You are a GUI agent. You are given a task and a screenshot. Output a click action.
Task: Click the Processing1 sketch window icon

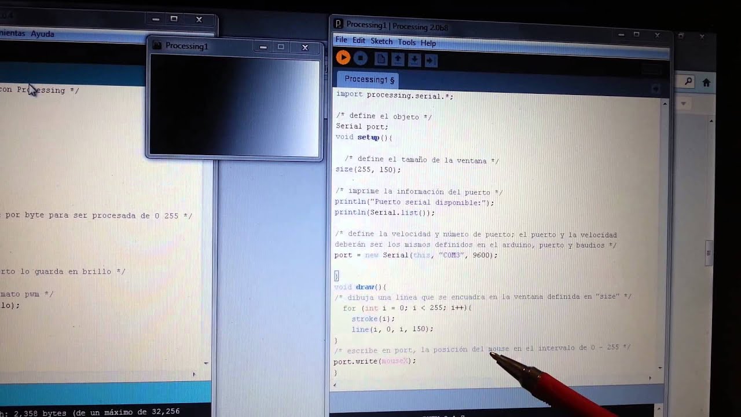click(x=157, y=45)
